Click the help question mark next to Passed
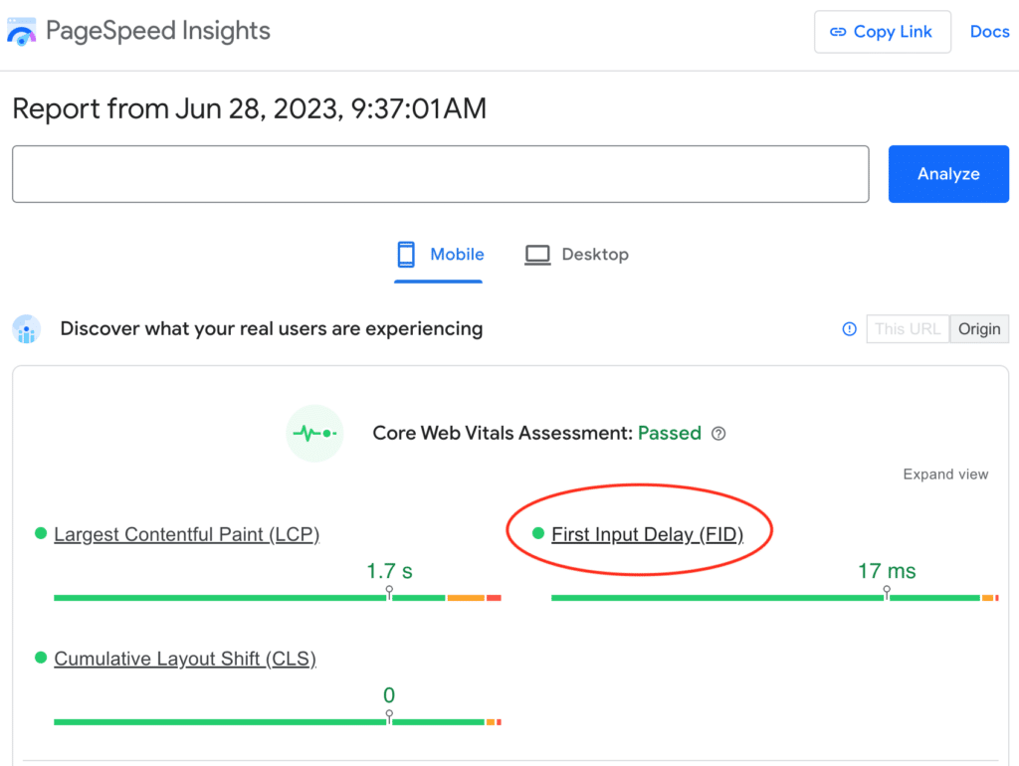The image size is (1019, 766). click(718, 434)
